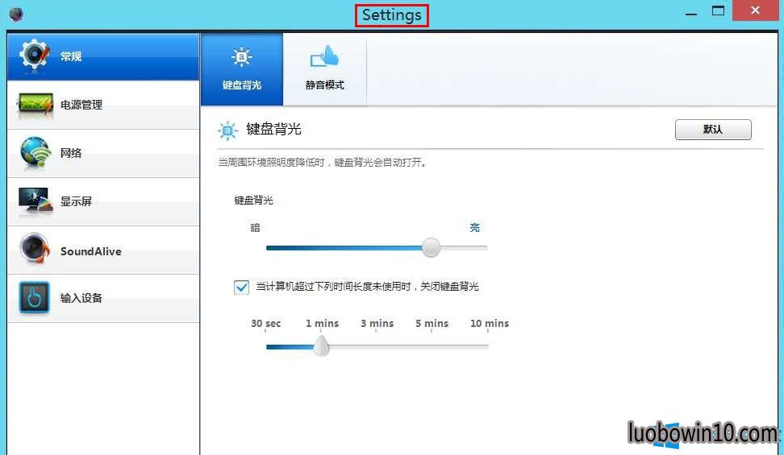
Task: Click the 默认 default button
Action: tap(713, 130)
